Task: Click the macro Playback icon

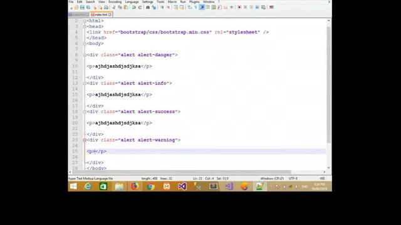Action: [x=251, y=7]
